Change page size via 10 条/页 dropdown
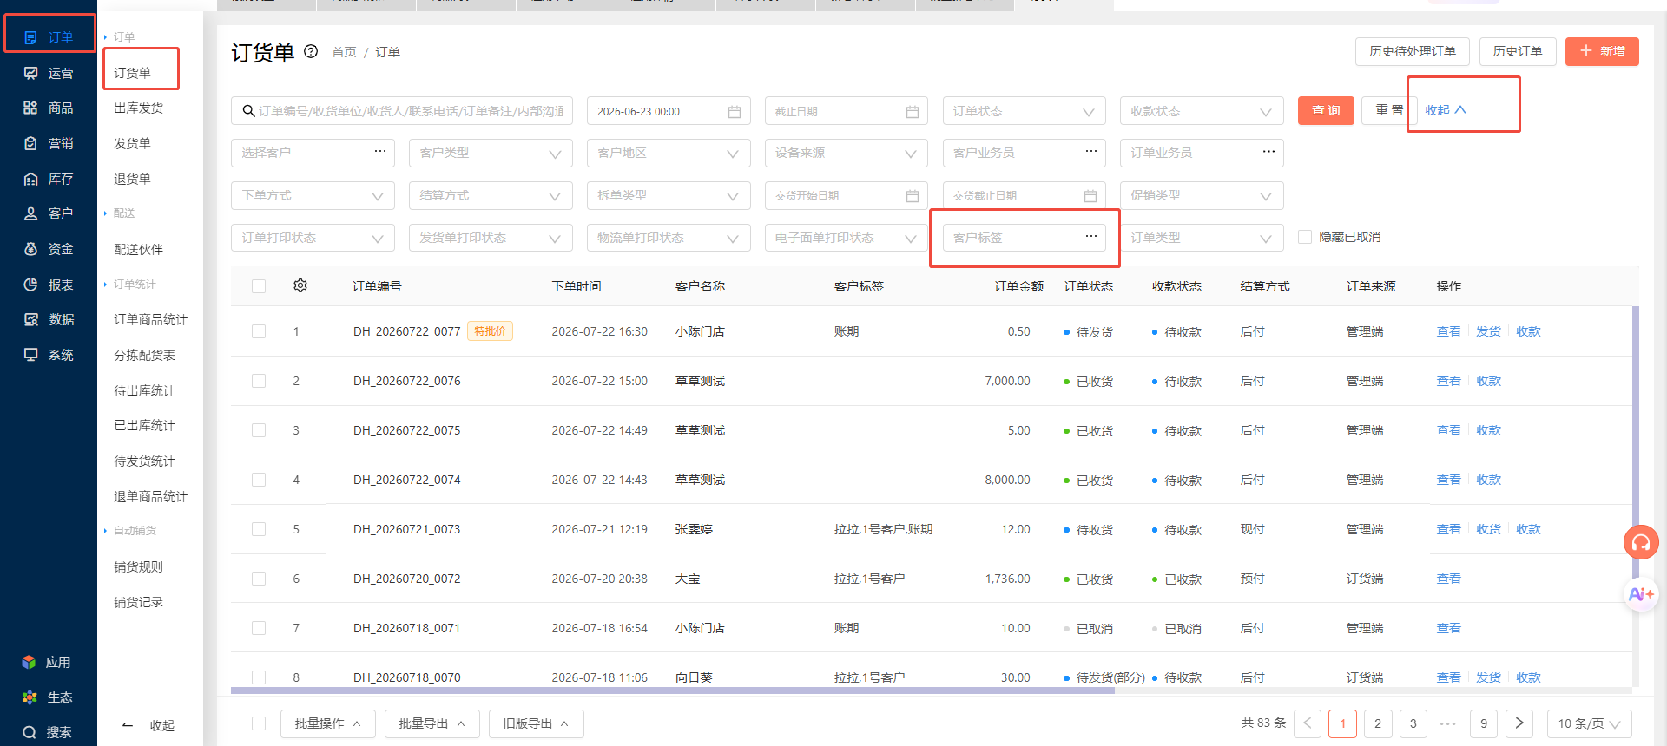The width and height of the screenshot is (1667, 746). point(1590,723)
